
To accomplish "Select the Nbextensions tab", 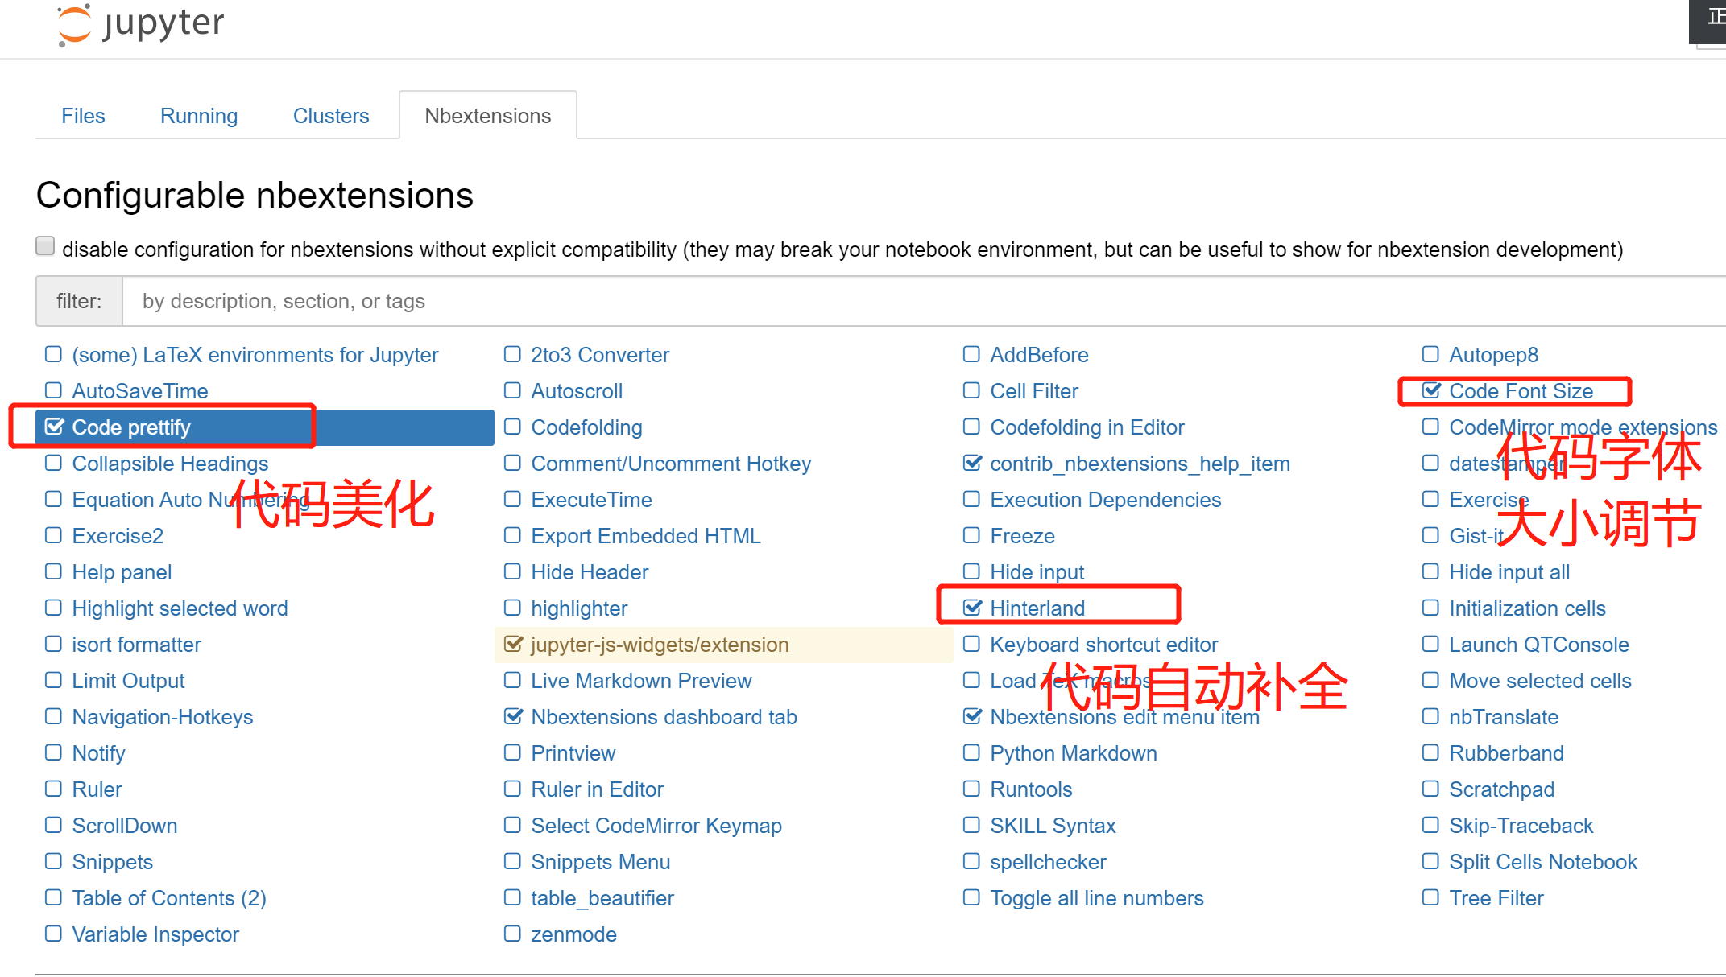I will point(488,116).
